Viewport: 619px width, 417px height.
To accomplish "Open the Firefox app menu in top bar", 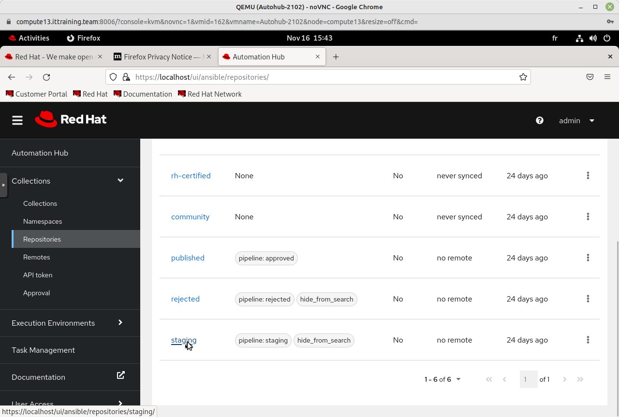I will pyautogui.click(x=84, y=38).
